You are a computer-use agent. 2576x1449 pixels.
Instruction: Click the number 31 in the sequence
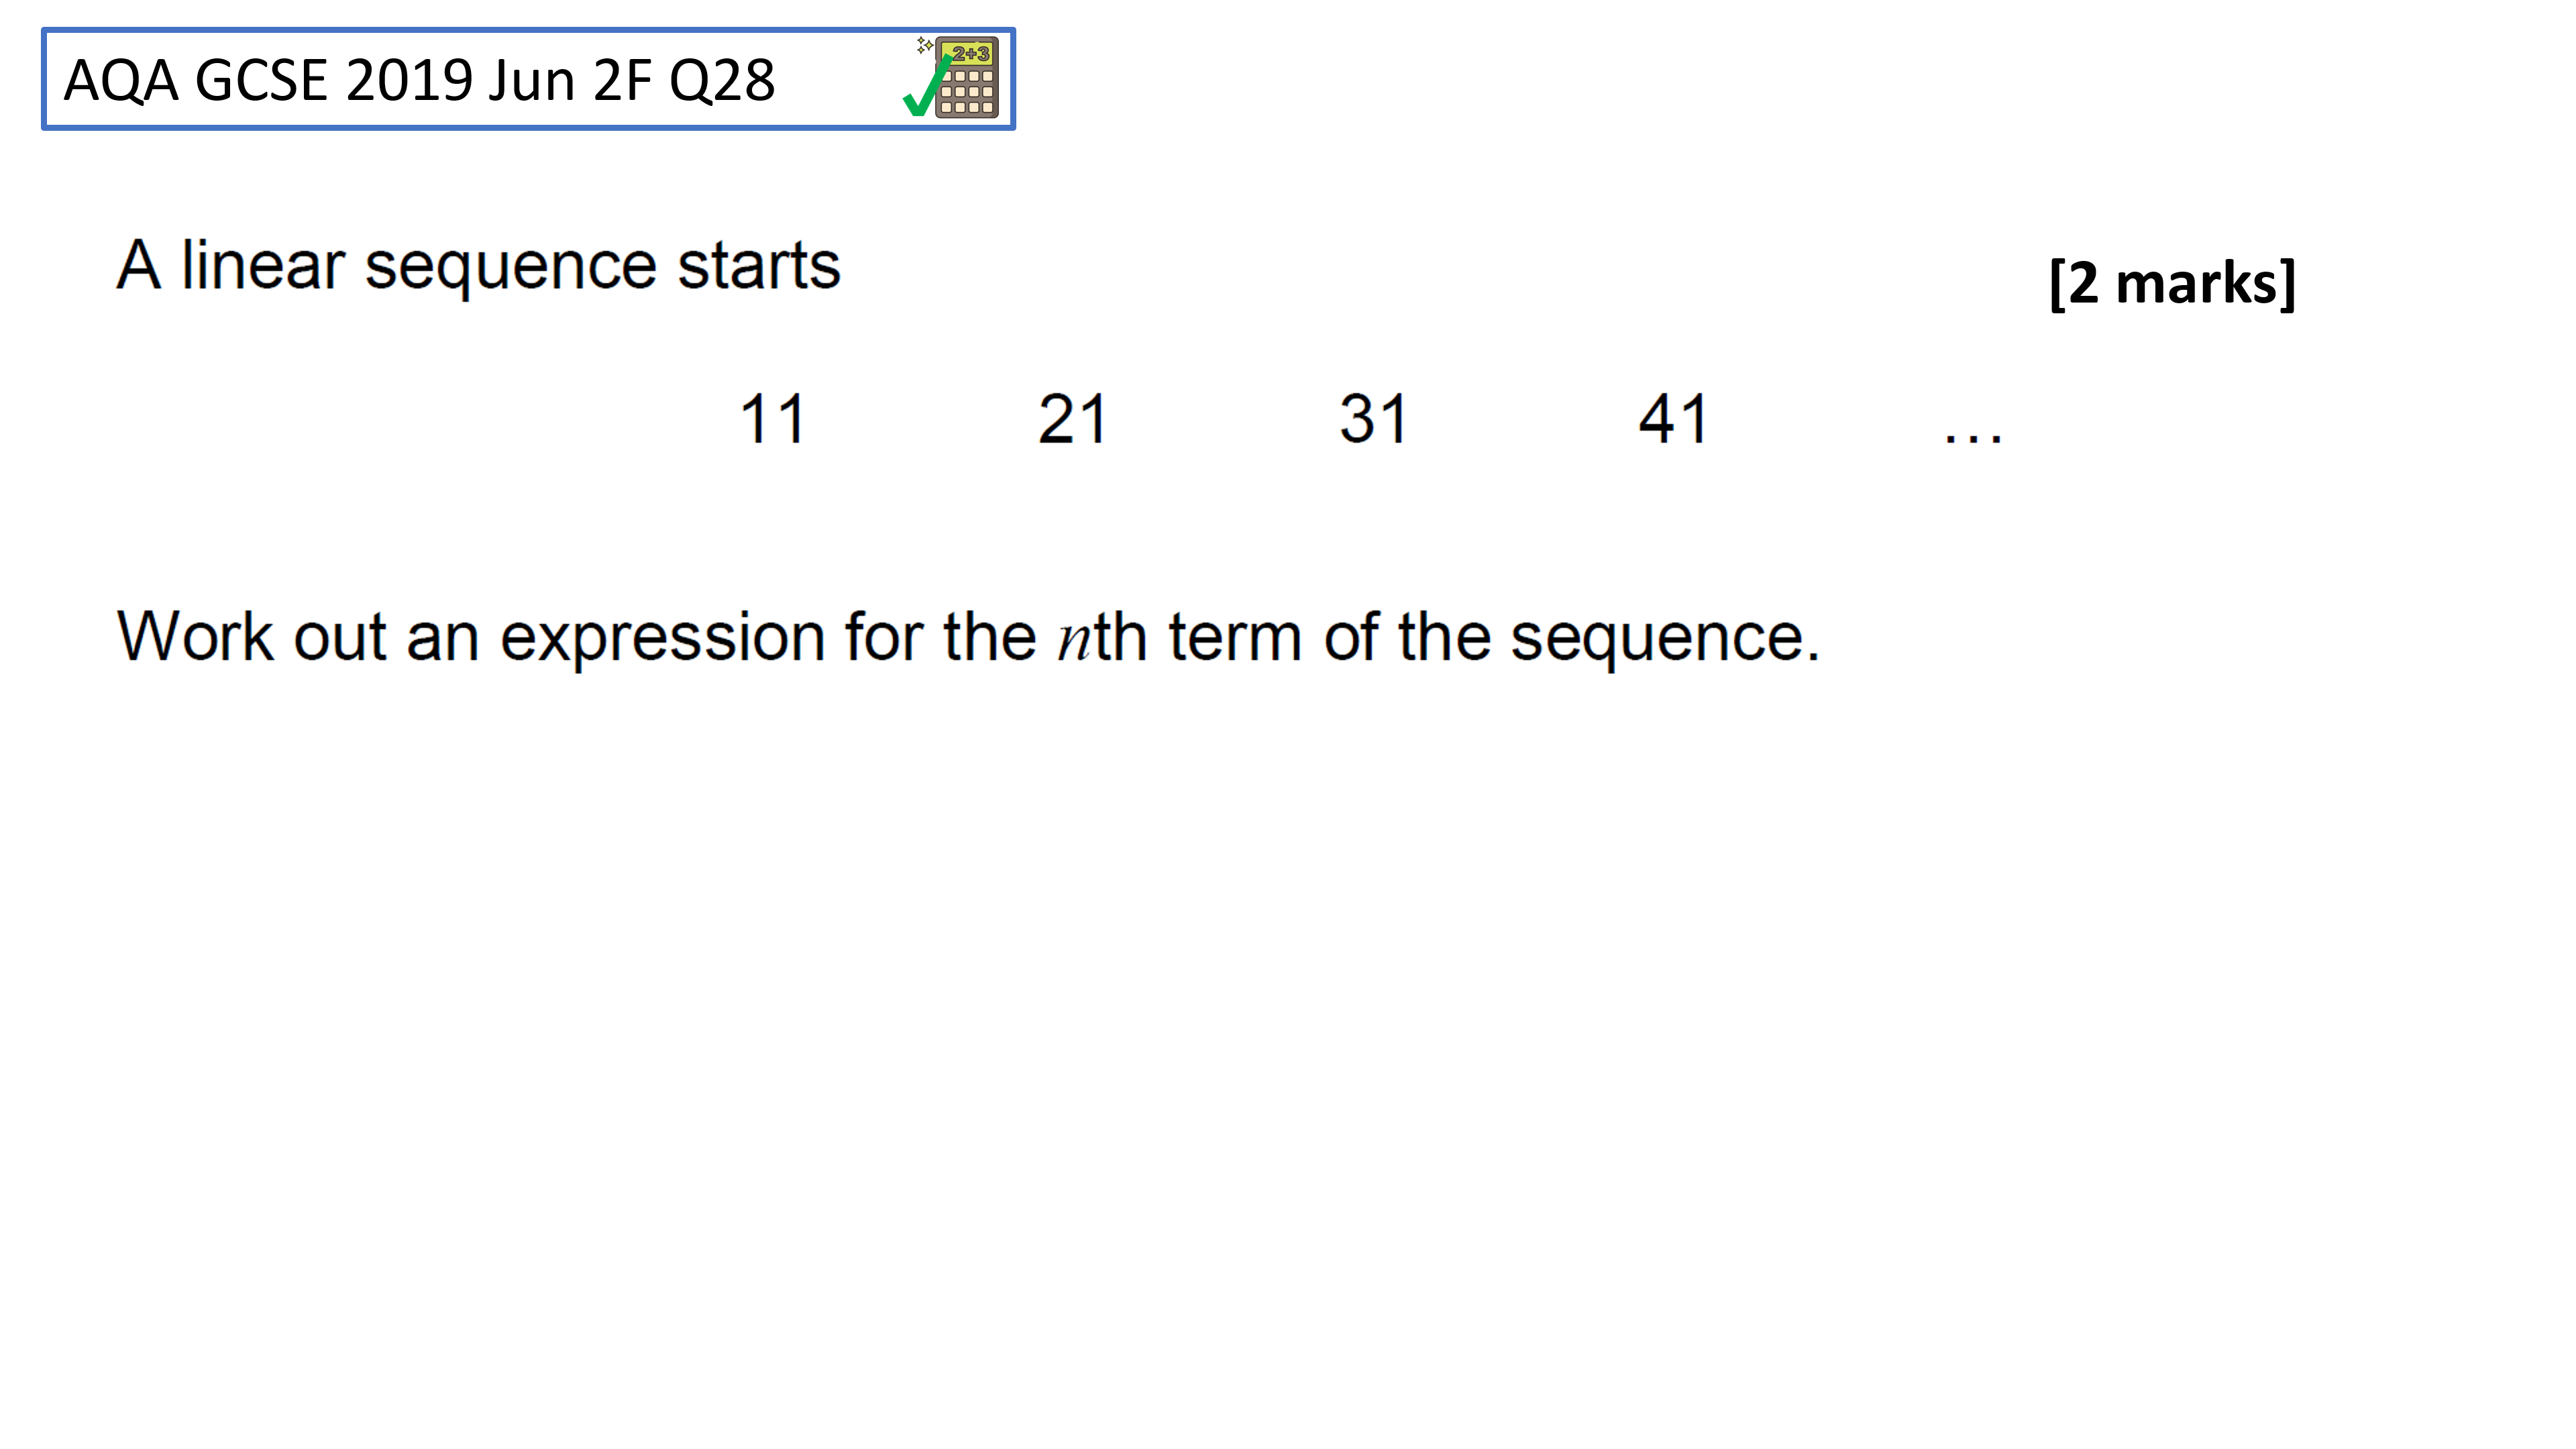click(x=1373, y=419)
